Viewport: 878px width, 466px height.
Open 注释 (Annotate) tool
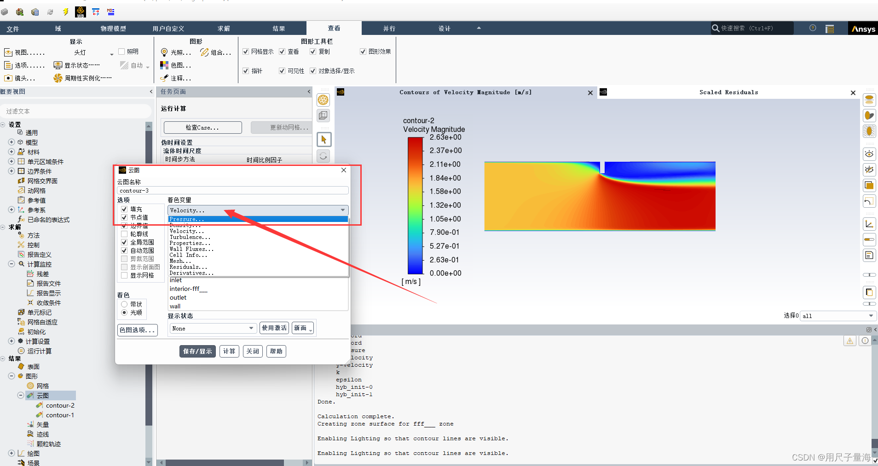coord(175,78)
